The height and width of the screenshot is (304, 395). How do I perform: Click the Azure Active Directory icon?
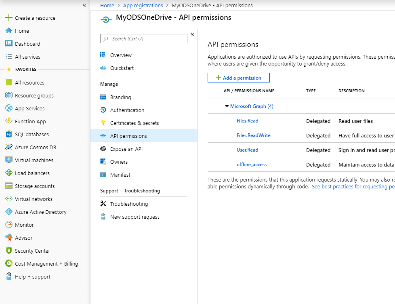click(8, 212)
